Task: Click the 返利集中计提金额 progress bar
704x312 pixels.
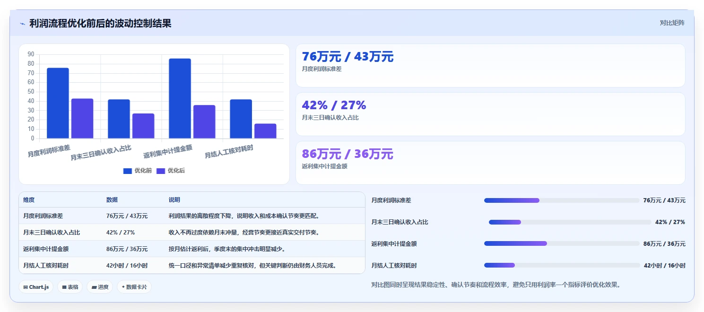Action: coord(561,244)
